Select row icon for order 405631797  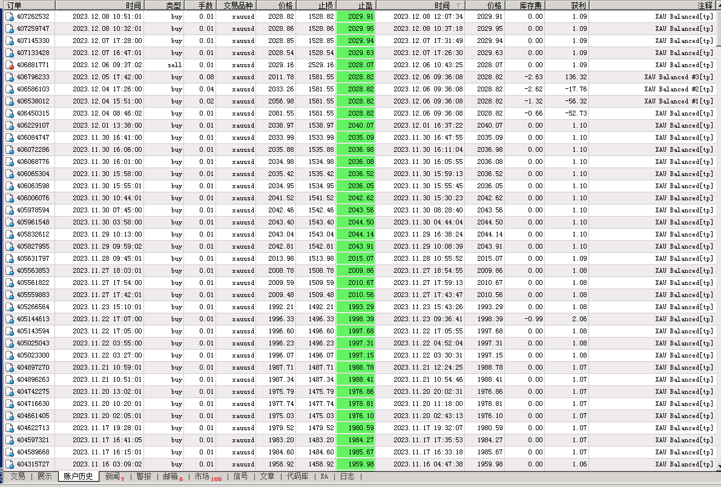pyautogui.click(x=9, y=258)
